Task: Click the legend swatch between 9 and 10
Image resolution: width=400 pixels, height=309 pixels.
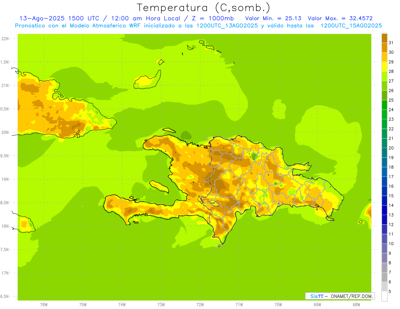Action: [384, 248]
